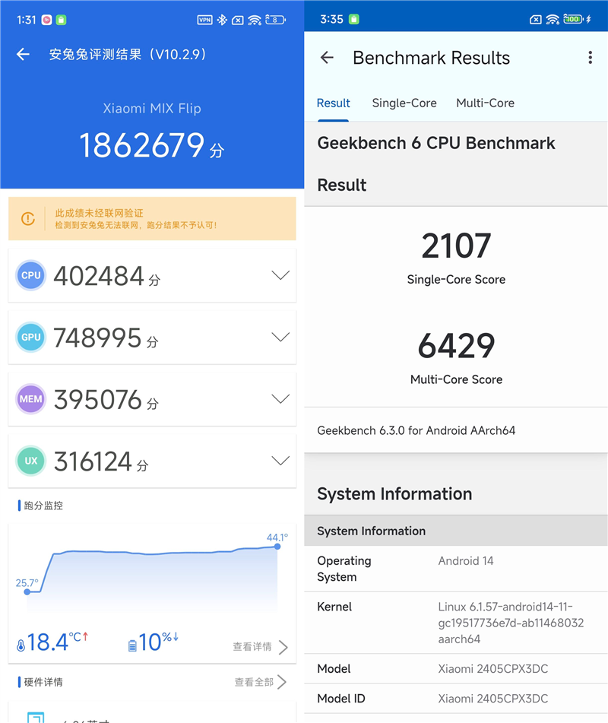Tap the orange warning icon in verification banner
The width and height of the screenshot is (608, 723).
click(x=28, y=218)
